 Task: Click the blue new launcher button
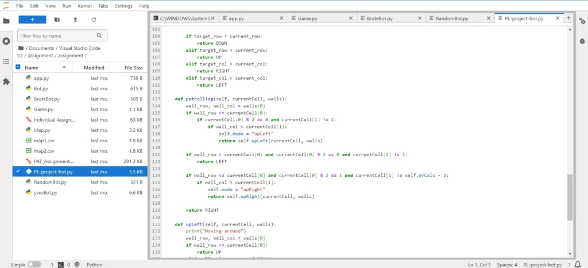32,20
